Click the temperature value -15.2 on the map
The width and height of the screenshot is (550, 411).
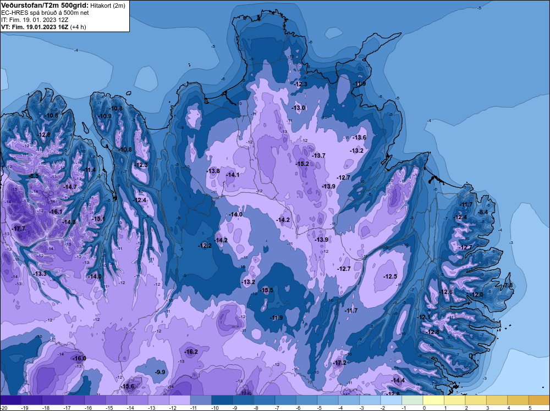(302, 164)
